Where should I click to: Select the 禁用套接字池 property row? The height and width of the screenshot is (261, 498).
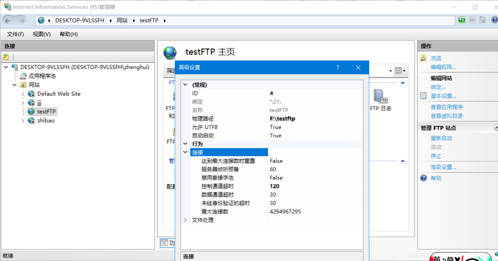tap(276, 178)
